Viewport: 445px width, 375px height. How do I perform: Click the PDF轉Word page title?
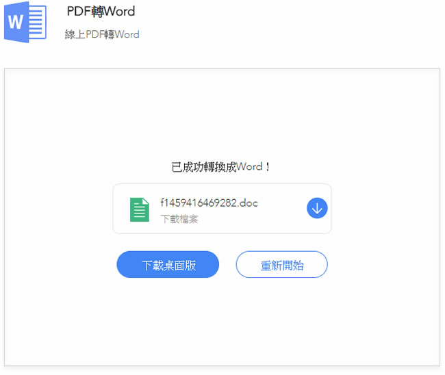tap(101, 12)
